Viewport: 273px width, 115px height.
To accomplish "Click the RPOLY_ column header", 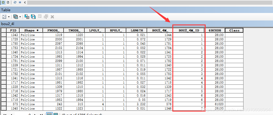I will coord(116,30).
